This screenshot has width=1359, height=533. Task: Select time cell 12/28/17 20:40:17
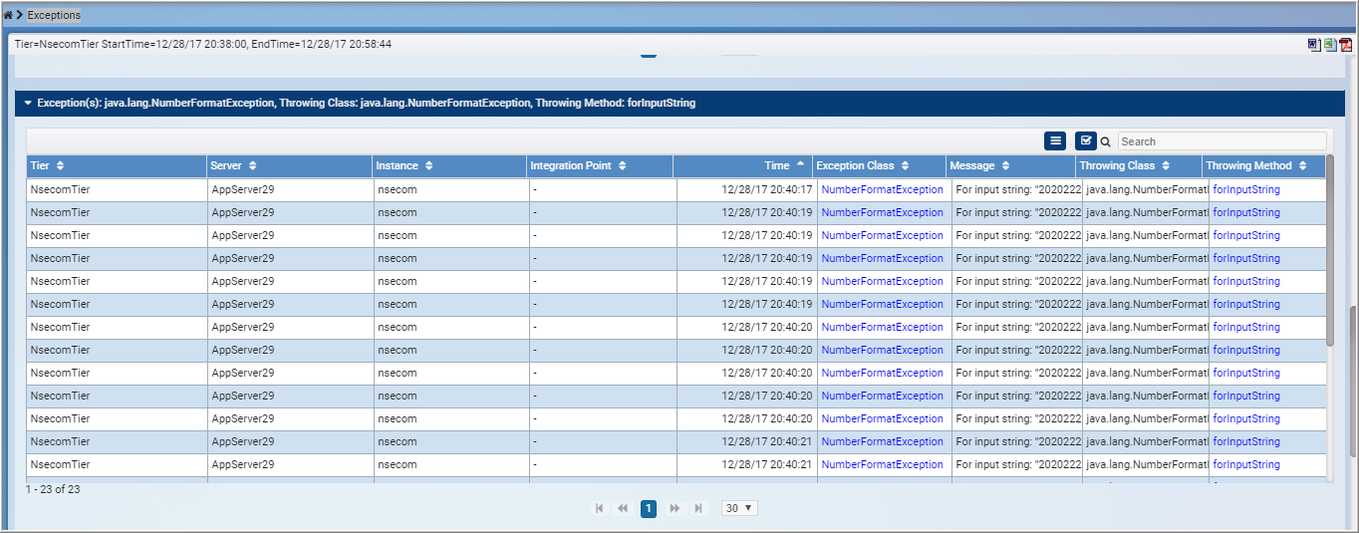pos(746,189)
